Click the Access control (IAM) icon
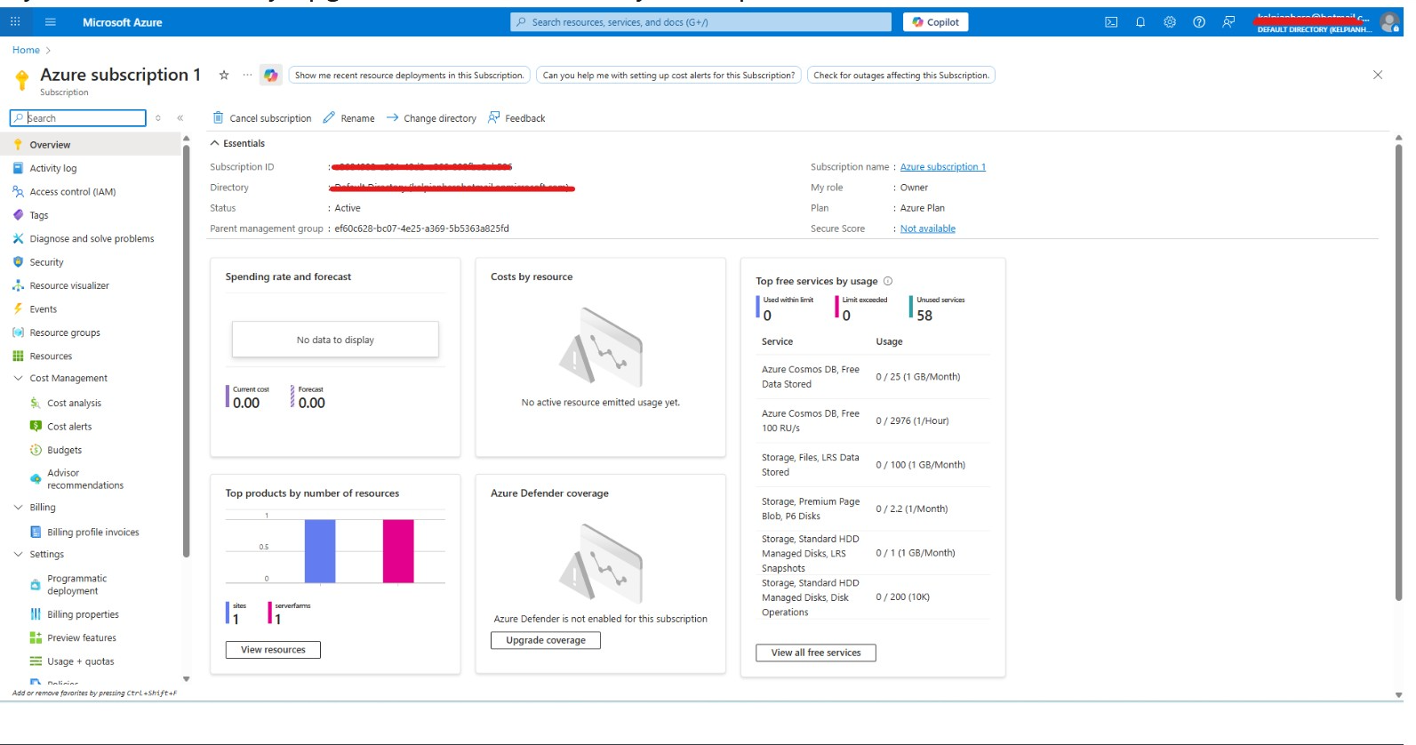The image size is (1416, 745). coord(18,191)
